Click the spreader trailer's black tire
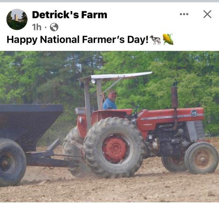This screenshot has height=206, width=219. 12,163
